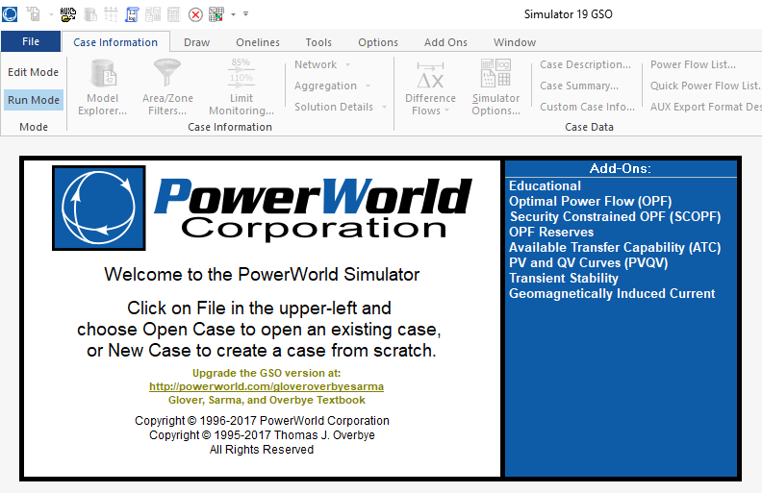This screenshot has height=493, width=762.
Task: Switch to the Draw tab
Action: [x=197, y=42]
